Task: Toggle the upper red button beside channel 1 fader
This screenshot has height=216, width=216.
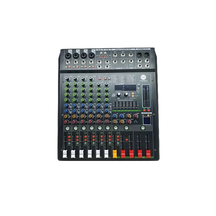Action: tap(69, 137)
